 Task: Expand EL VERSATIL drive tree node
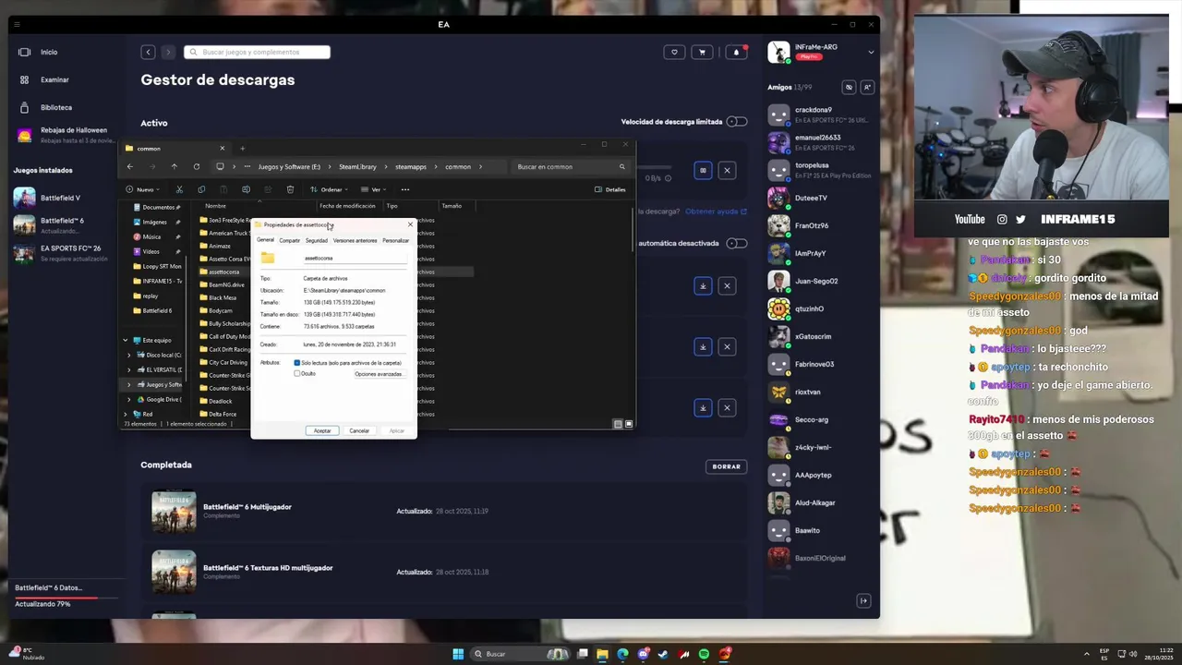(129, 369)
